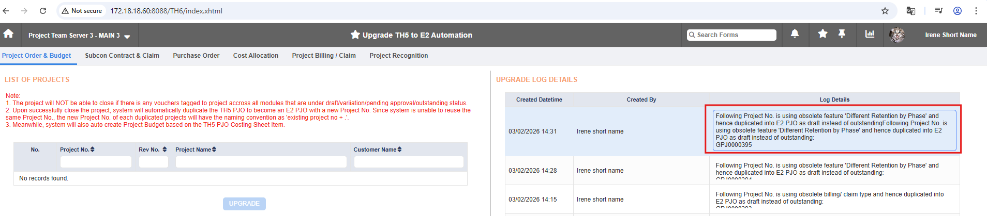This screenshot has width=987, height=216.
Task: Open the browser translate icon
Action: coord(911,11)
